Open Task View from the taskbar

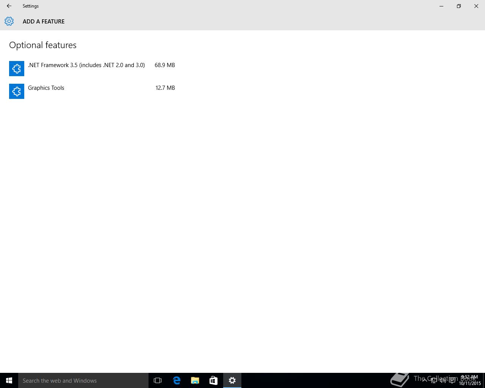click(158, 380)
